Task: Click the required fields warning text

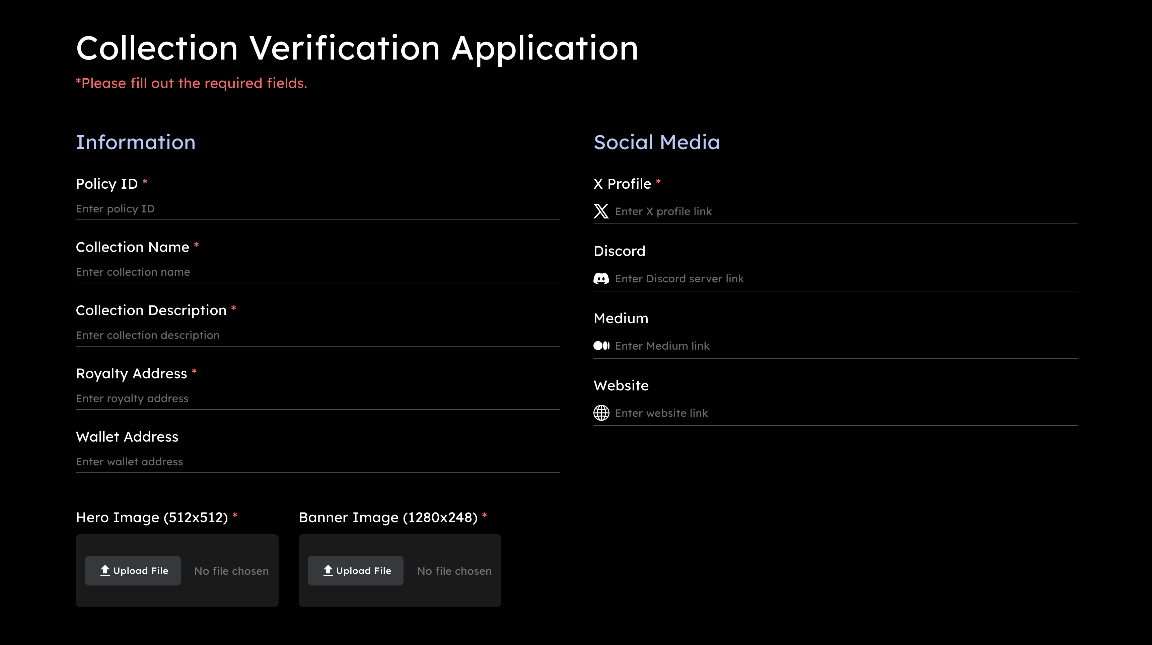Action: [192, 84]
